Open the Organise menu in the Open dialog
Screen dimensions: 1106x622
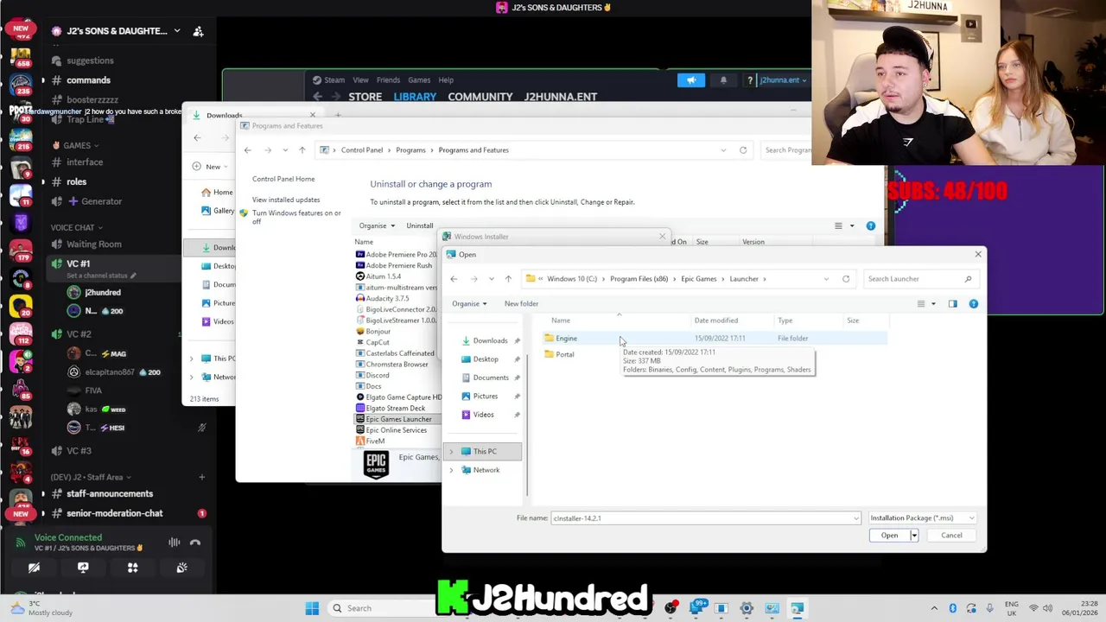[469, 304]
